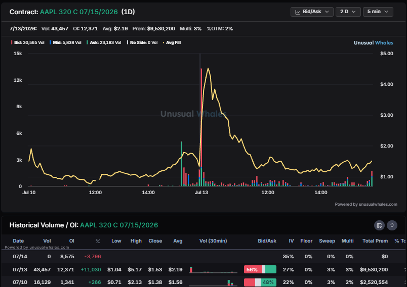Click the AAPL 320 C contract title
Image resolution: width=407 pixels, height=287 pixels.
pyautogui.click(x=78, y=12)
